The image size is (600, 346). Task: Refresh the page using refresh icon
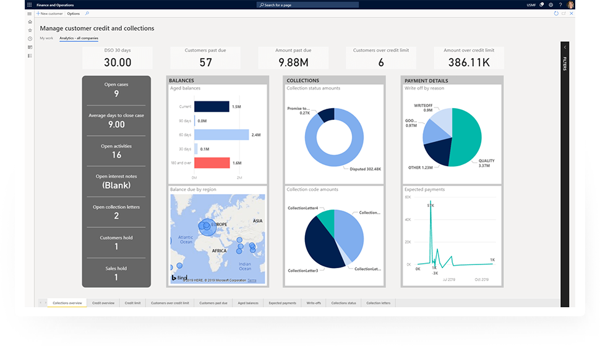pyautogui.click(x=556, y=14)
